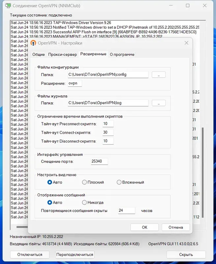Edit Disconnect script timeout field

[x=108, y=141]
